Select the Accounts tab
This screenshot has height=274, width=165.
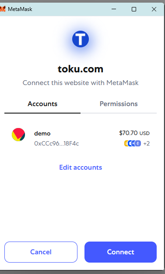42,104
